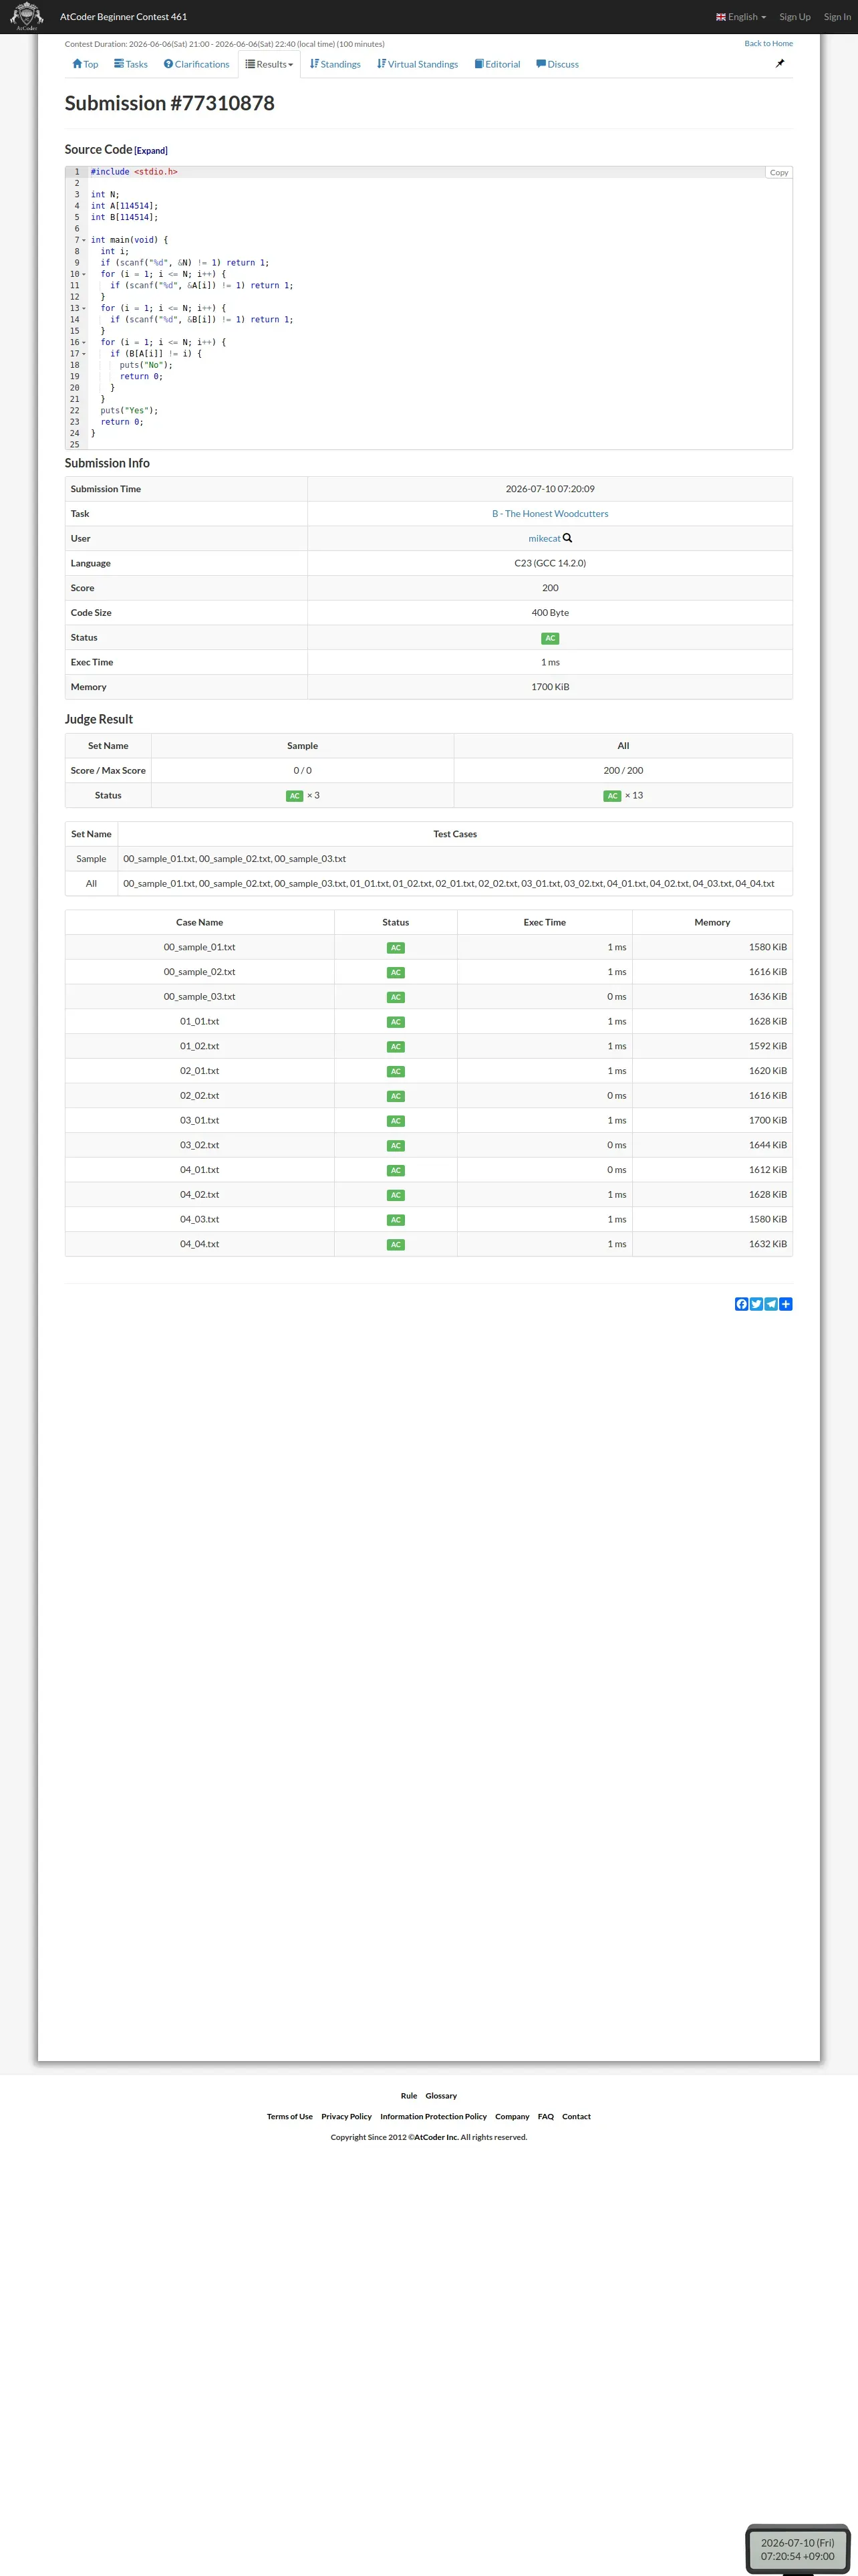
Task: Click the 1592 KiB memory cell
Action: point(712,1047)
